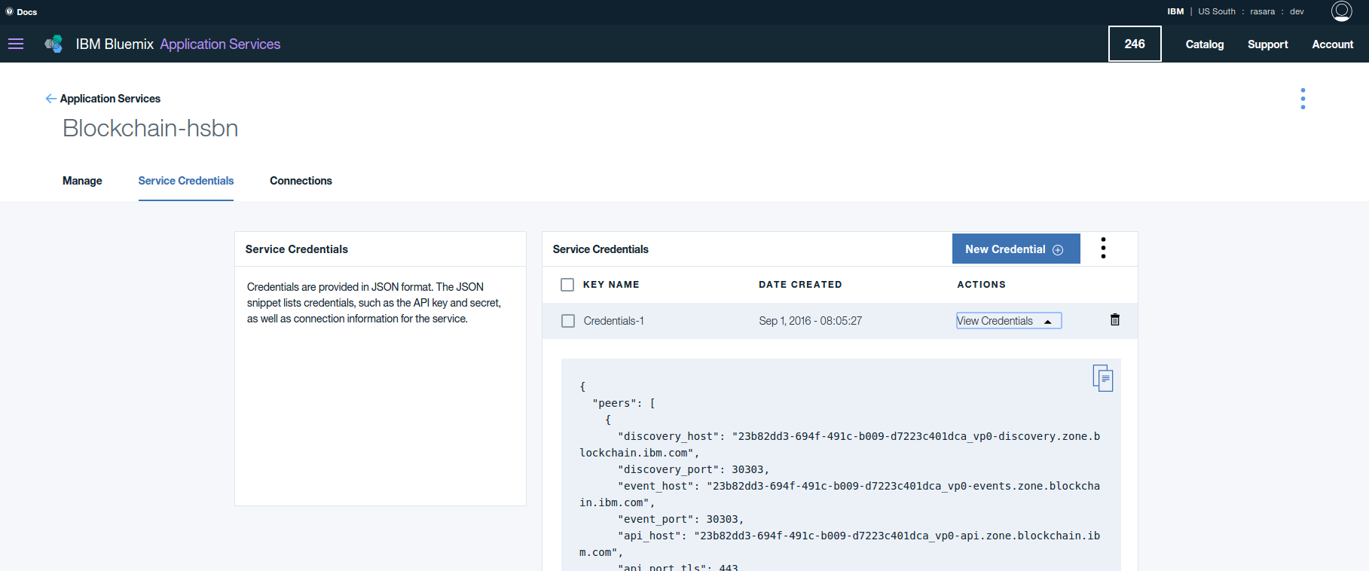Click the "discovery_host" value line
1369x571 pixels.
pos(839,444)
